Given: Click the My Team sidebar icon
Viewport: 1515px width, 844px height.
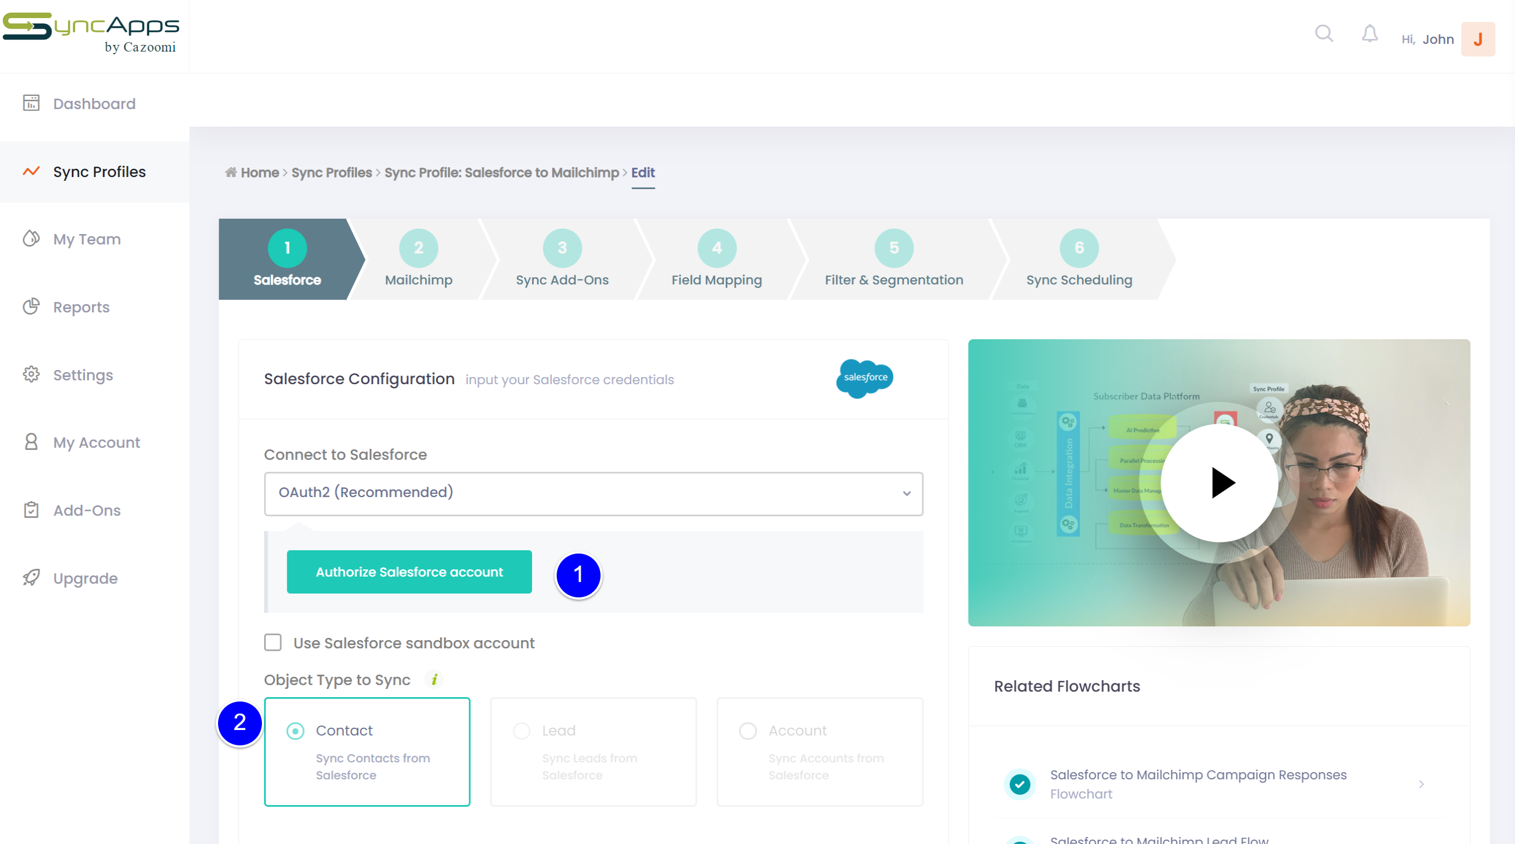Looking at the screenshot, I should [31, 238].
